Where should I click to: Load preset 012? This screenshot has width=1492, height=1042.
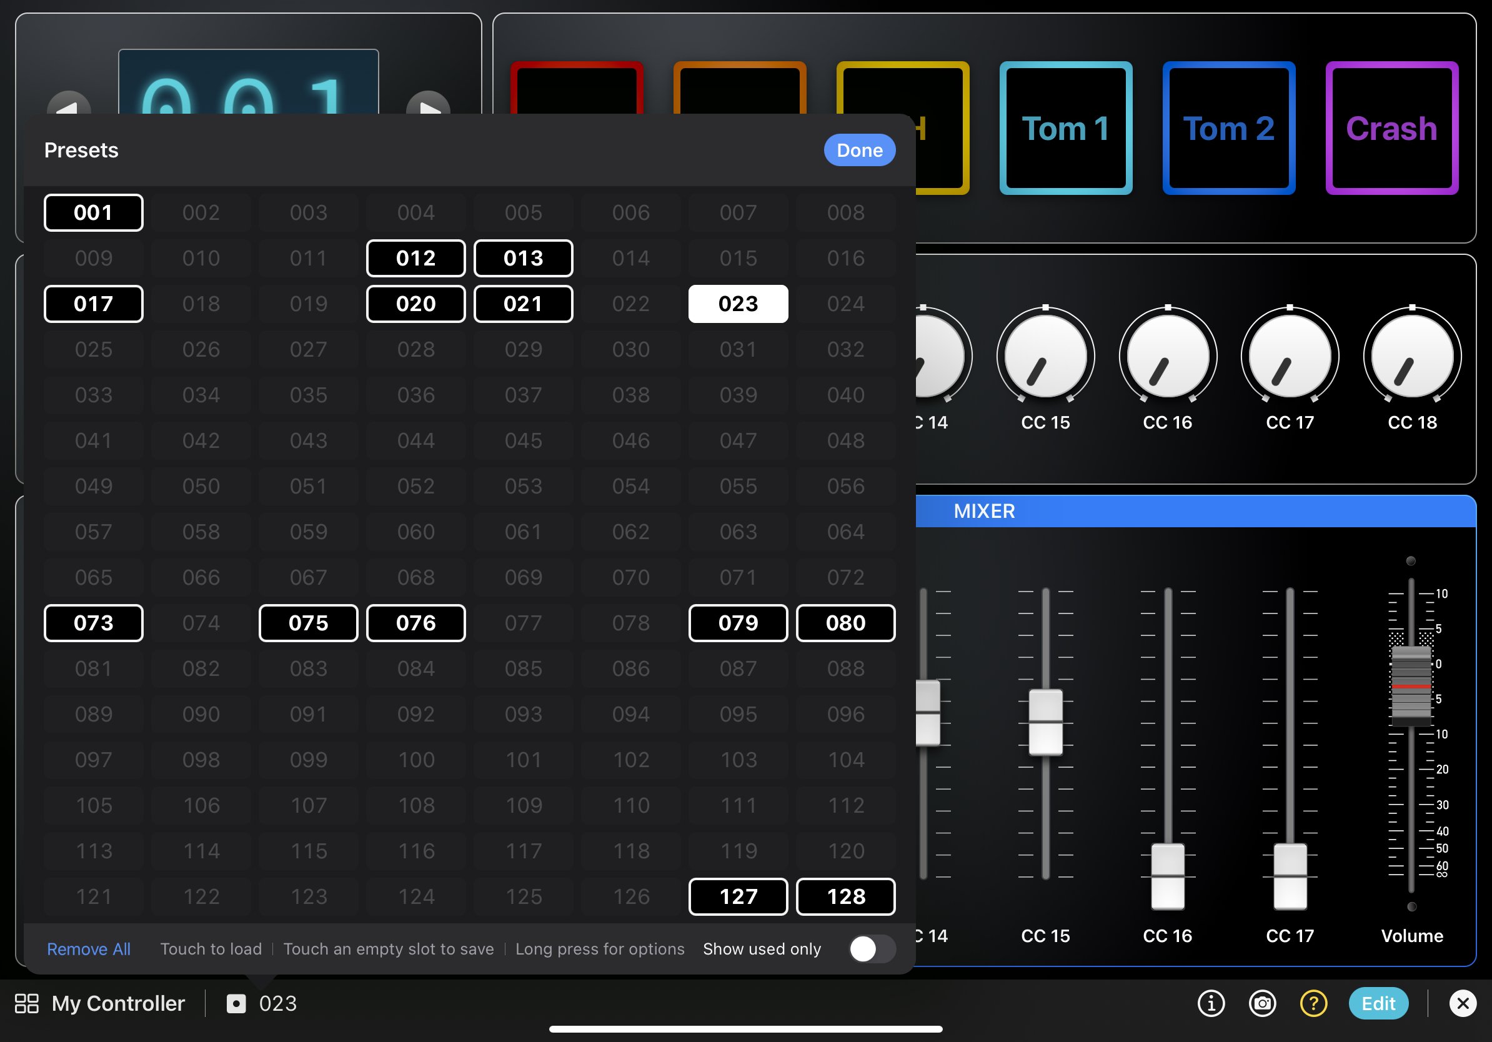[x=416, y=258]
